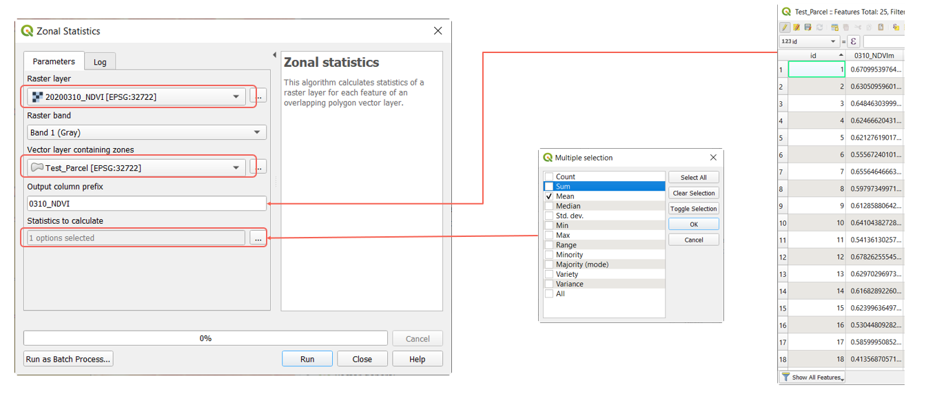The height and width of the screenshot is (405, 937).
Task: Enable the Median checkbox
Action: click(x=549, y=206)
